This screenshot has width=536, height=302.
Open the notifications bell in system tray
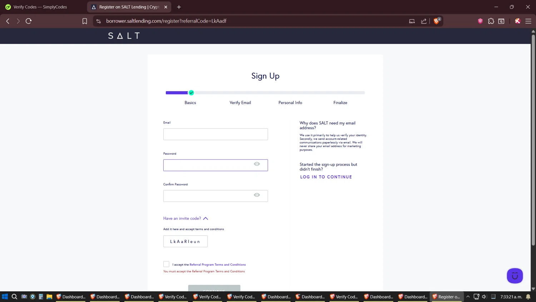[x=528, y=297]
